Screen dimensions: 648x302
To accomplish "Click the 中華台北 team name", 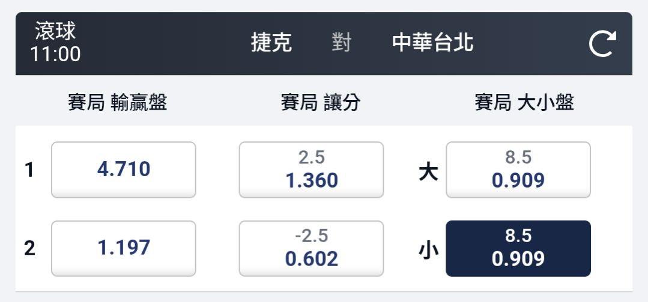I will 432,43.
